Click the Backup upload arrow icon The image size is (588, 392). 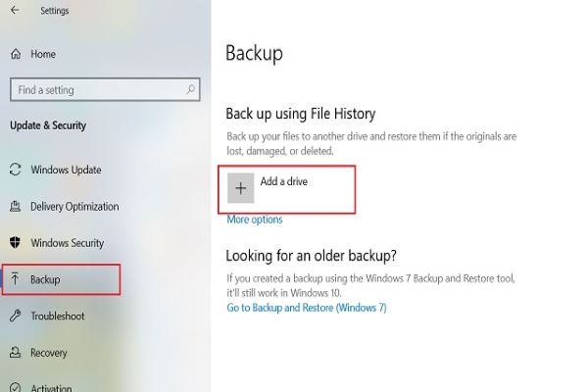pyautogui.click(x=15, y=278)
